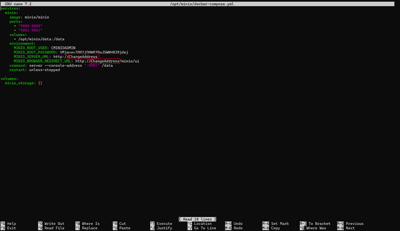Click the /opt/minio/docker-compose.yml file path in title bar
The height and width of the screenshot is (231, 400).
click(x=202, y=4)
